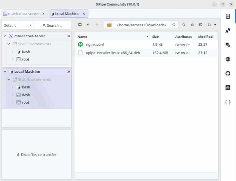236x181 pixels.
Task: Select root under Local Machine
Action: tap(26, 102)
